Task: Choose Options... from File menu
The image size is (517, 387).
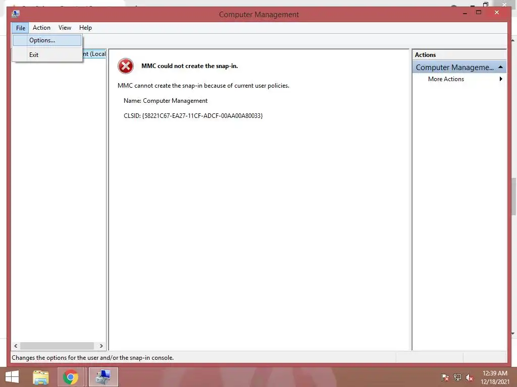Action: point(47,40)
